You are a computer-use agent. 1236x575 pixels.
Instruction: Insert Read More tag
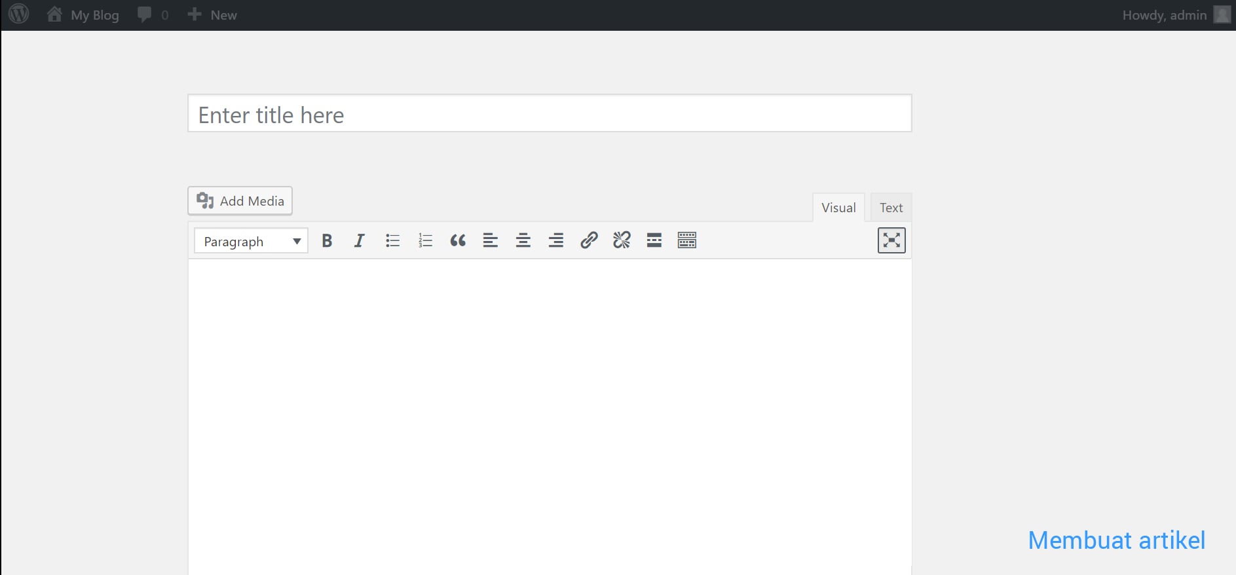tap(654, 240)
